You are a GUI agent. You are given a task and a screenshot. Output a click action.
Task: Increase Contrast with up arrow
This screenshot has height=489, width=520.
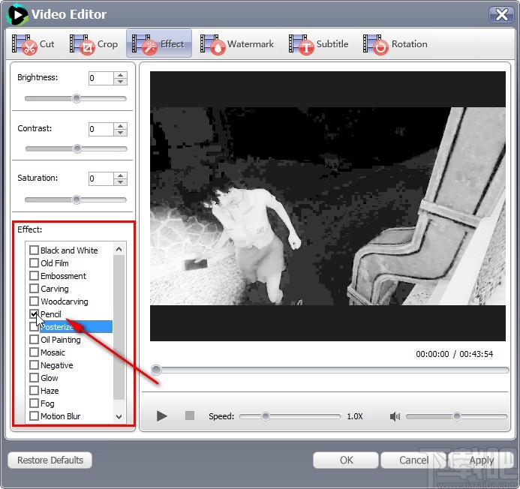[120, 126]
